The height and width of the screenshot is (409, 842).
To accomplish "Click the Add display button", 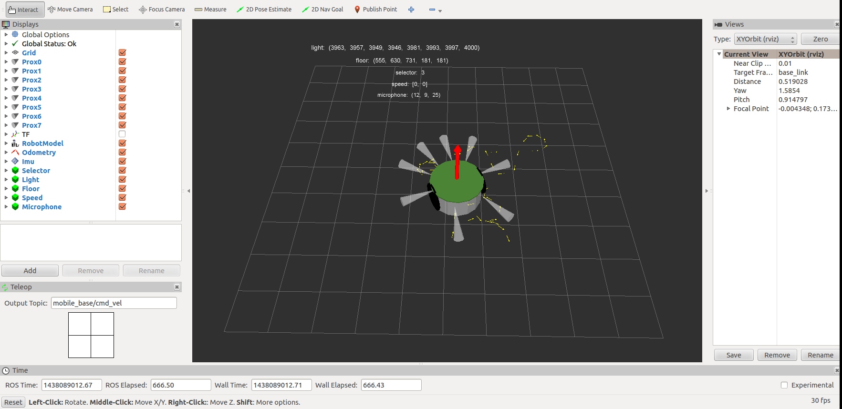I will pyautogui.click(x=30, y=271).
